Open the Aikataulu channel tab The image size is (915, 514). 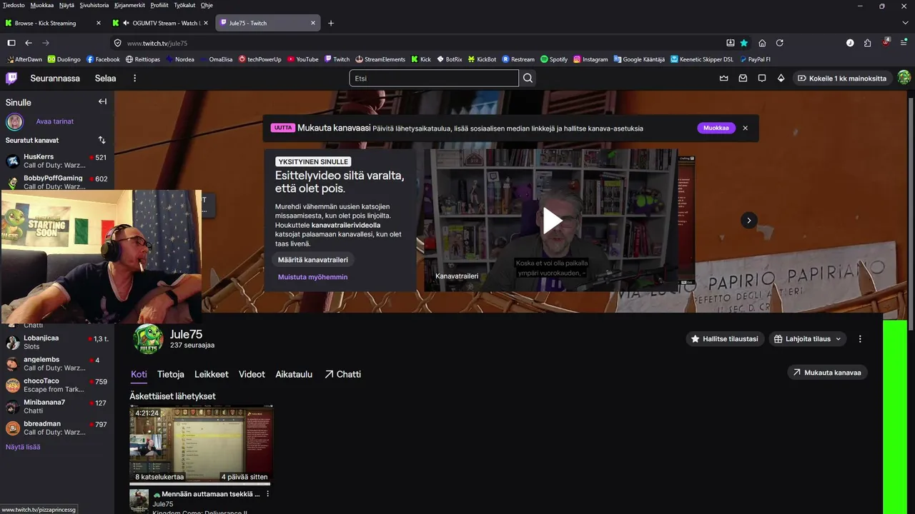[294, 374]
